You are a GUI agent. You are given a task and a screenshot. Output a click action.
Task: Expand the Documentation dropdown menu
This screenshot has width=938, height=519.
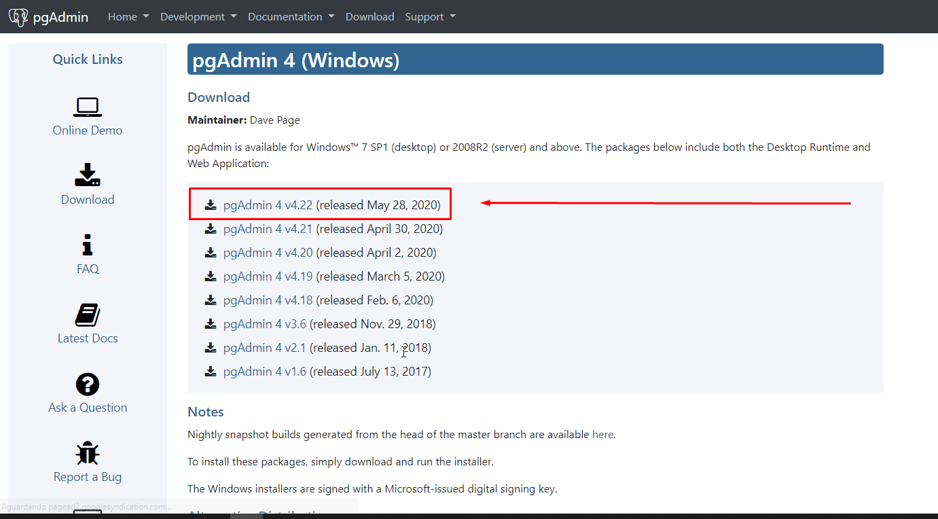[x=291, y=17]
